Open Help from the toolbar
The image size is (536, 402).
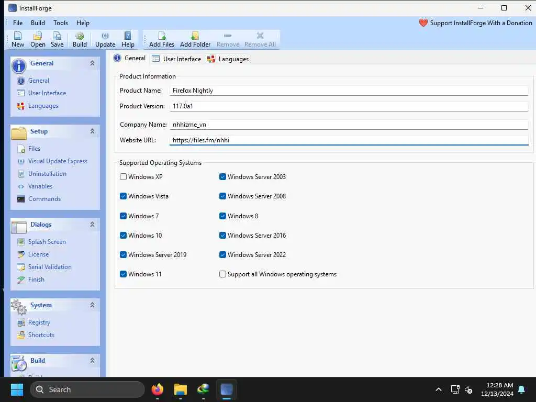128,40
